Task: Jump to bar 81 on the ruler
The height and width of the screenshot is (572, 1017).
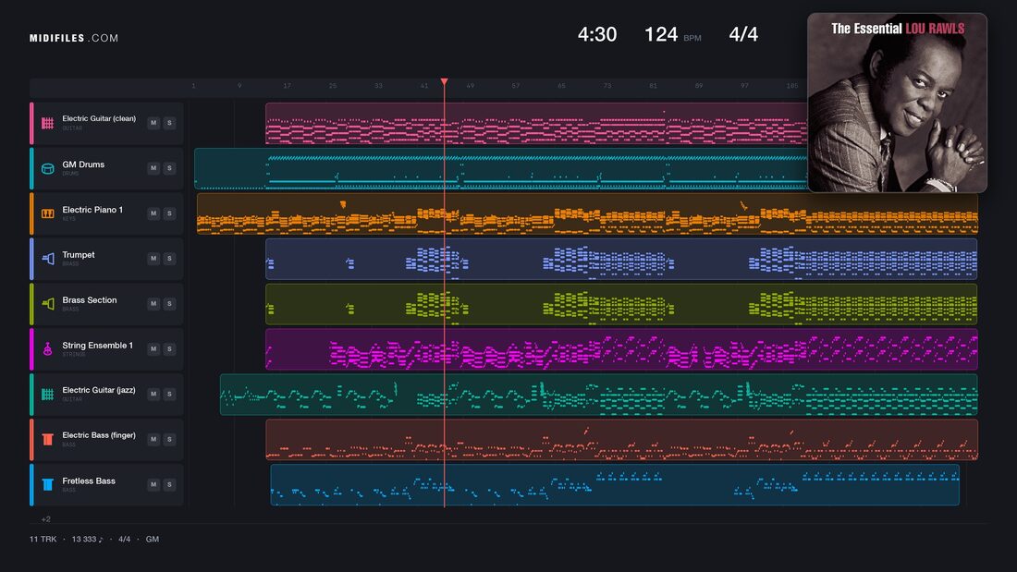Action: click(x=653, y=86)
